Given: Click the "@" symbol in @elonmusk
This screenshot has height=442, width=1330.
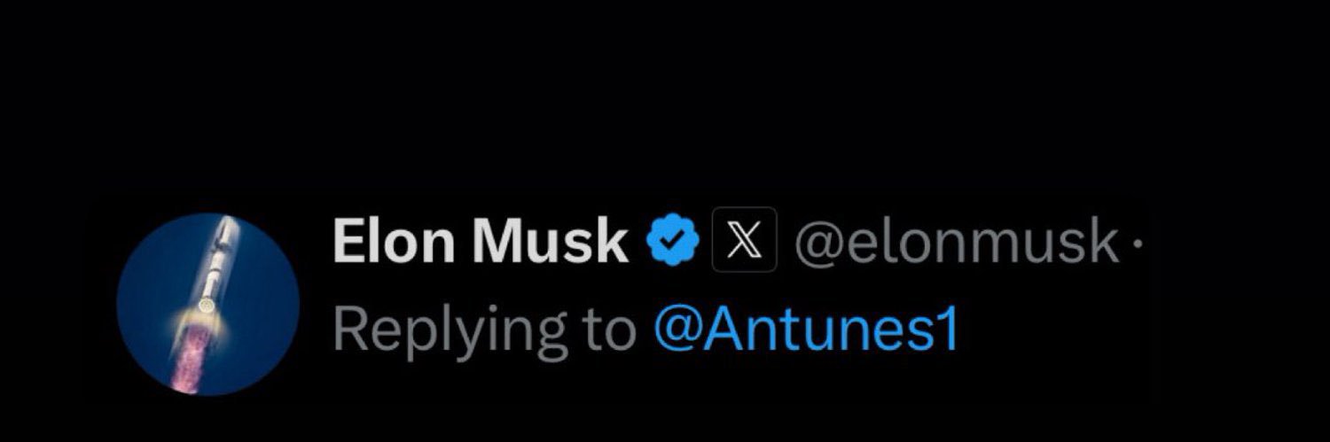Looking at the screenshot, I should [x=818, y=241].
